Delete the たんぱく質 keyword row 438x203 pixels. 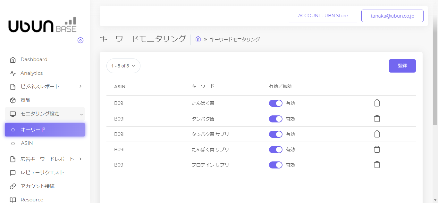click(377, 103)
